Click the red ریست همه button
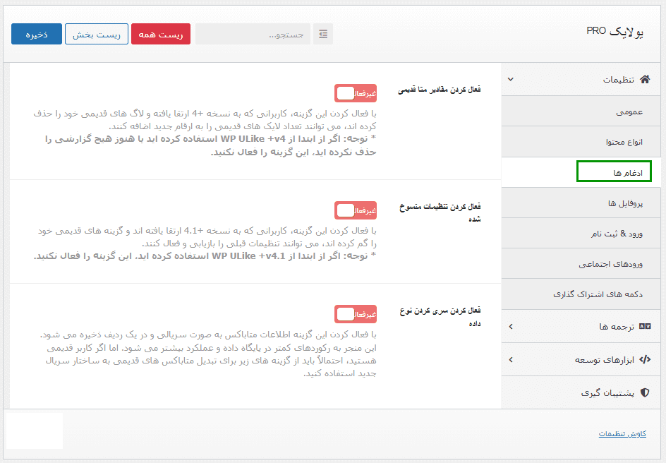This screenshot has width=666, height=463. click(x=161, y=34)
